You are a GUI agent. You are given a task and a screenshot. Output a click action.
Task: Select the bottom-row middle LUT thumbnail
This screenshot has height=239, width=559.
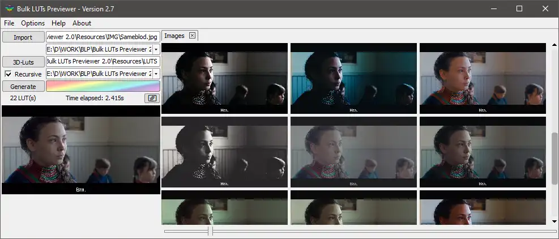coord(353,207)
